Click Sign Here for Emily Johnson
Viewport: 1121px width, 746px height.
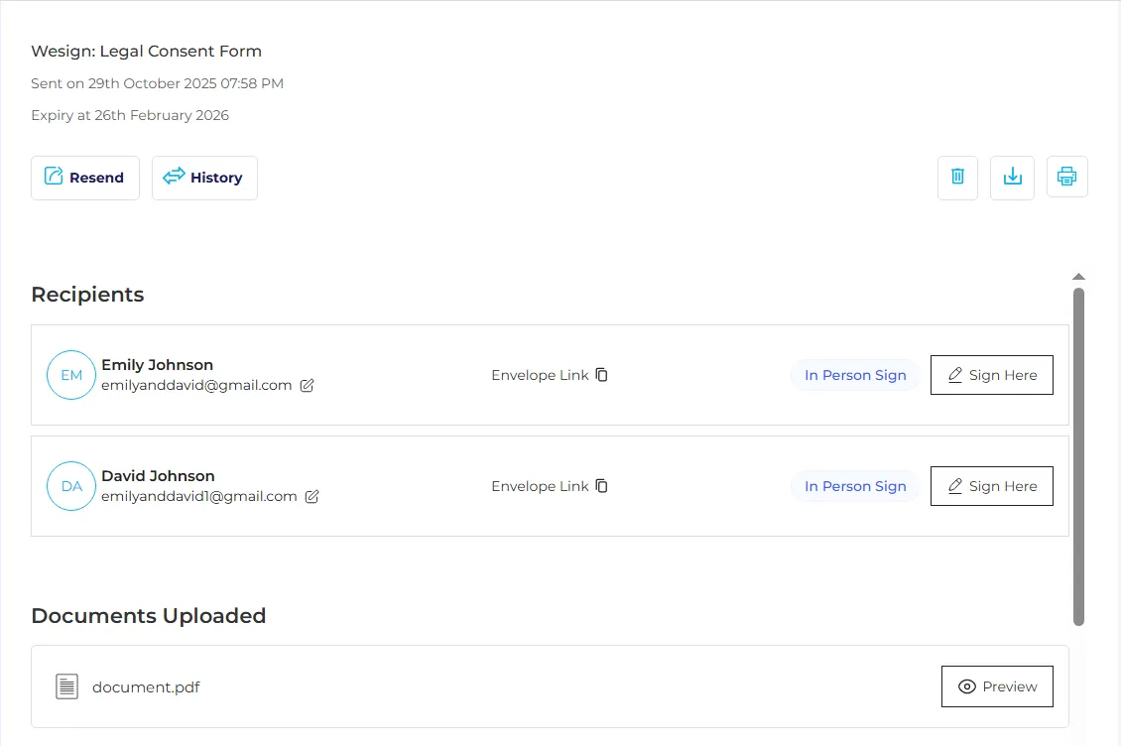(991, 375)
